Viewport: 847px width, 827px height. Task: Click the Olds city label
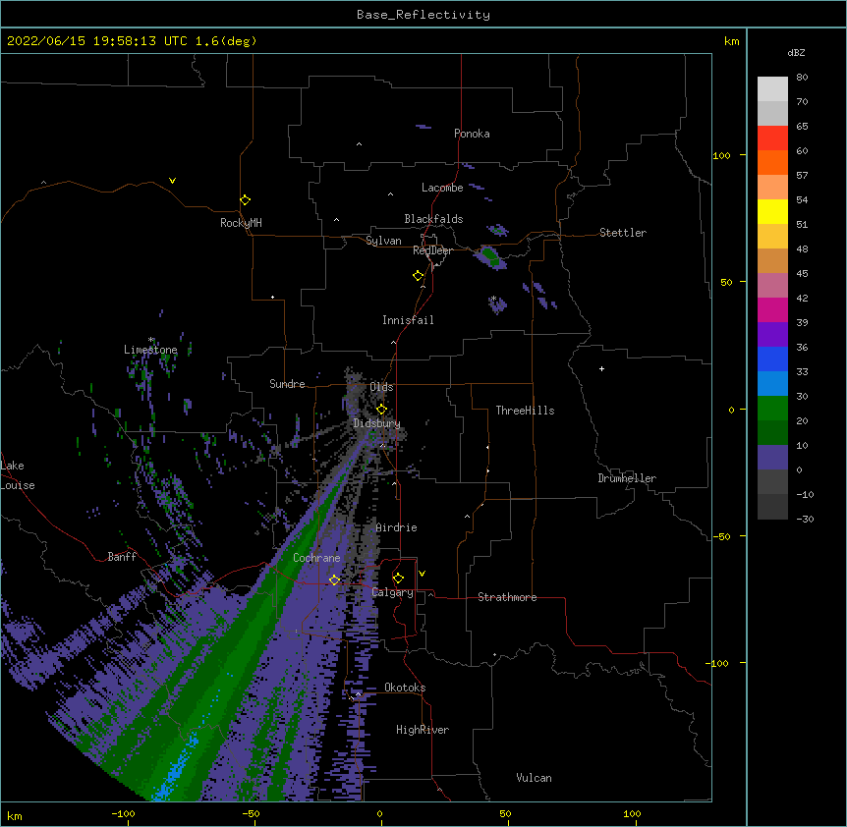click(x=381, y=387)
